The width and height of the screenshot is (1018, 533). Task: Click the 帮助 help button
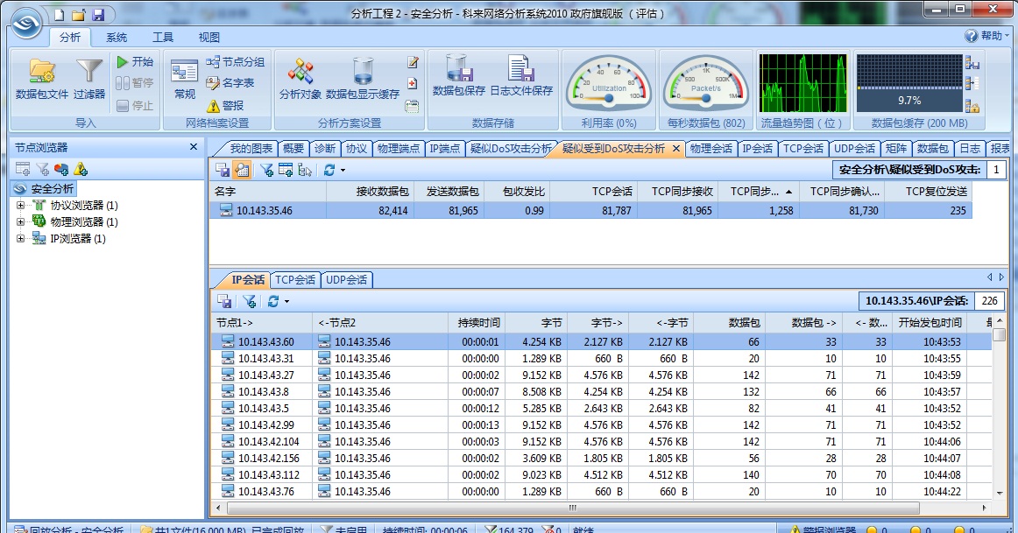coord(983,37)
